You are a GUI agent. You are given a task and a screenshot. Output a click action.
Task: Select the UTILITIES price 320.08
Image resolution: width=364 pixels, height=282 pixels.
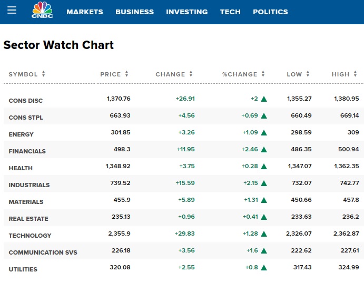coord(120,267)
